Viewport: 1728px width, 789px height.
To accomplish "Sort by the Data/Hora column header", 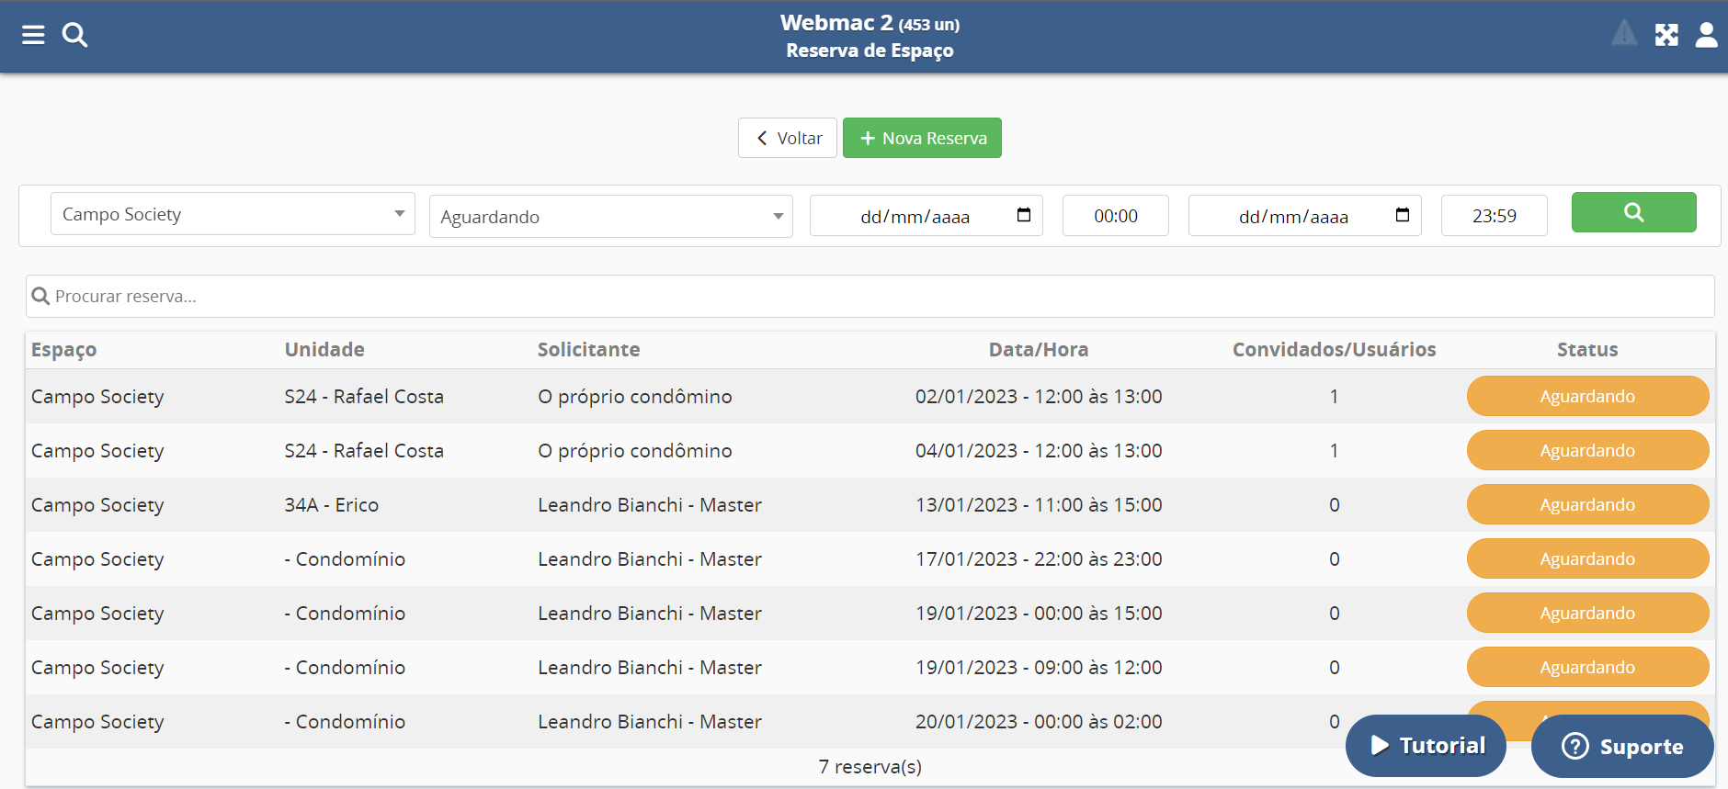I will click(1038, 349).
